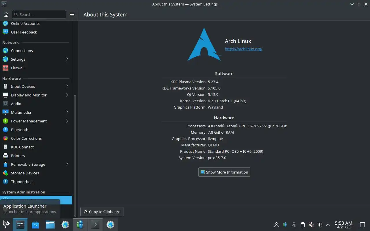Open Online Accounts settings

pos(36,23)
